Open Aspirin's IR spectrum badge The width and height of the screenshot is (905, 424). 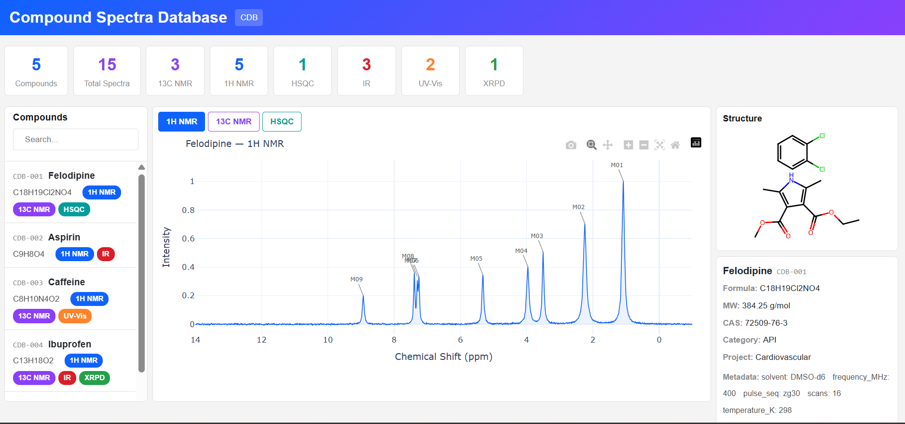click(106, 254)
